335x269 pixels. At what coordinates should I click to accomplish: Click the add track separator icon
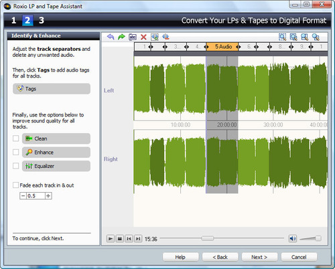pyautogui.click(x=155, y=37)
